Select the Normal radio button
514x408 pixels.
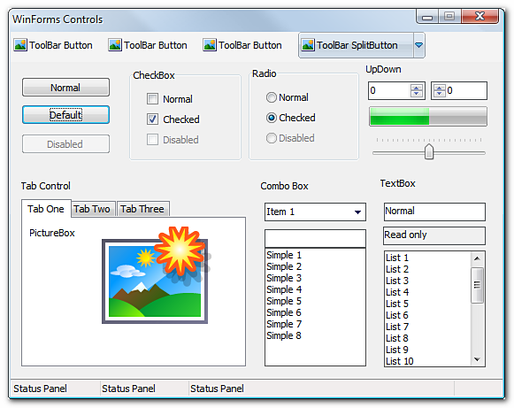click(x=272, y=97)
